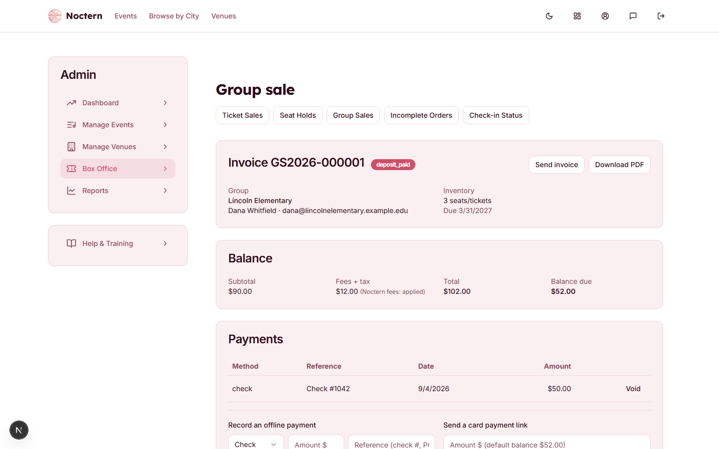Open Events in the top navigation
Screen dimensions: 719x449
[125, 16]
